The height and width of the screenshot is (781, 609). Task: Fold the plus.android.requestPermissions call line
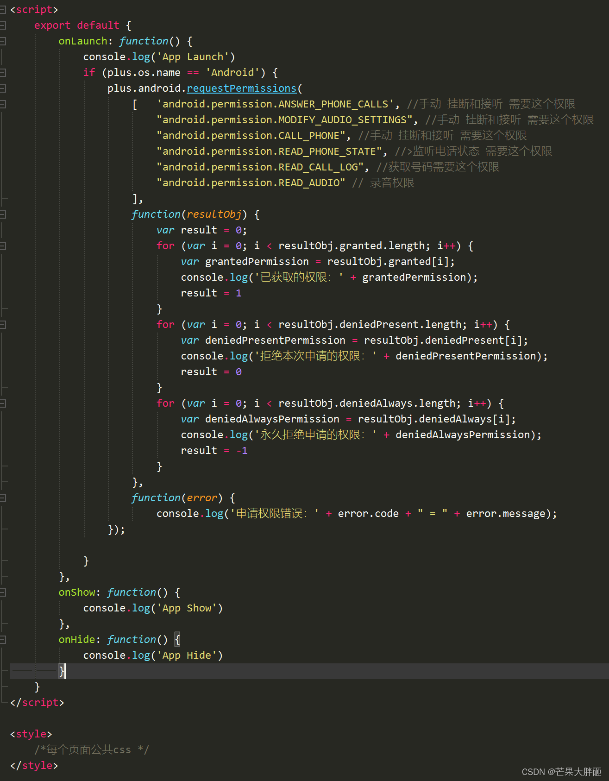pyautogui.click(x=3, y=88)
